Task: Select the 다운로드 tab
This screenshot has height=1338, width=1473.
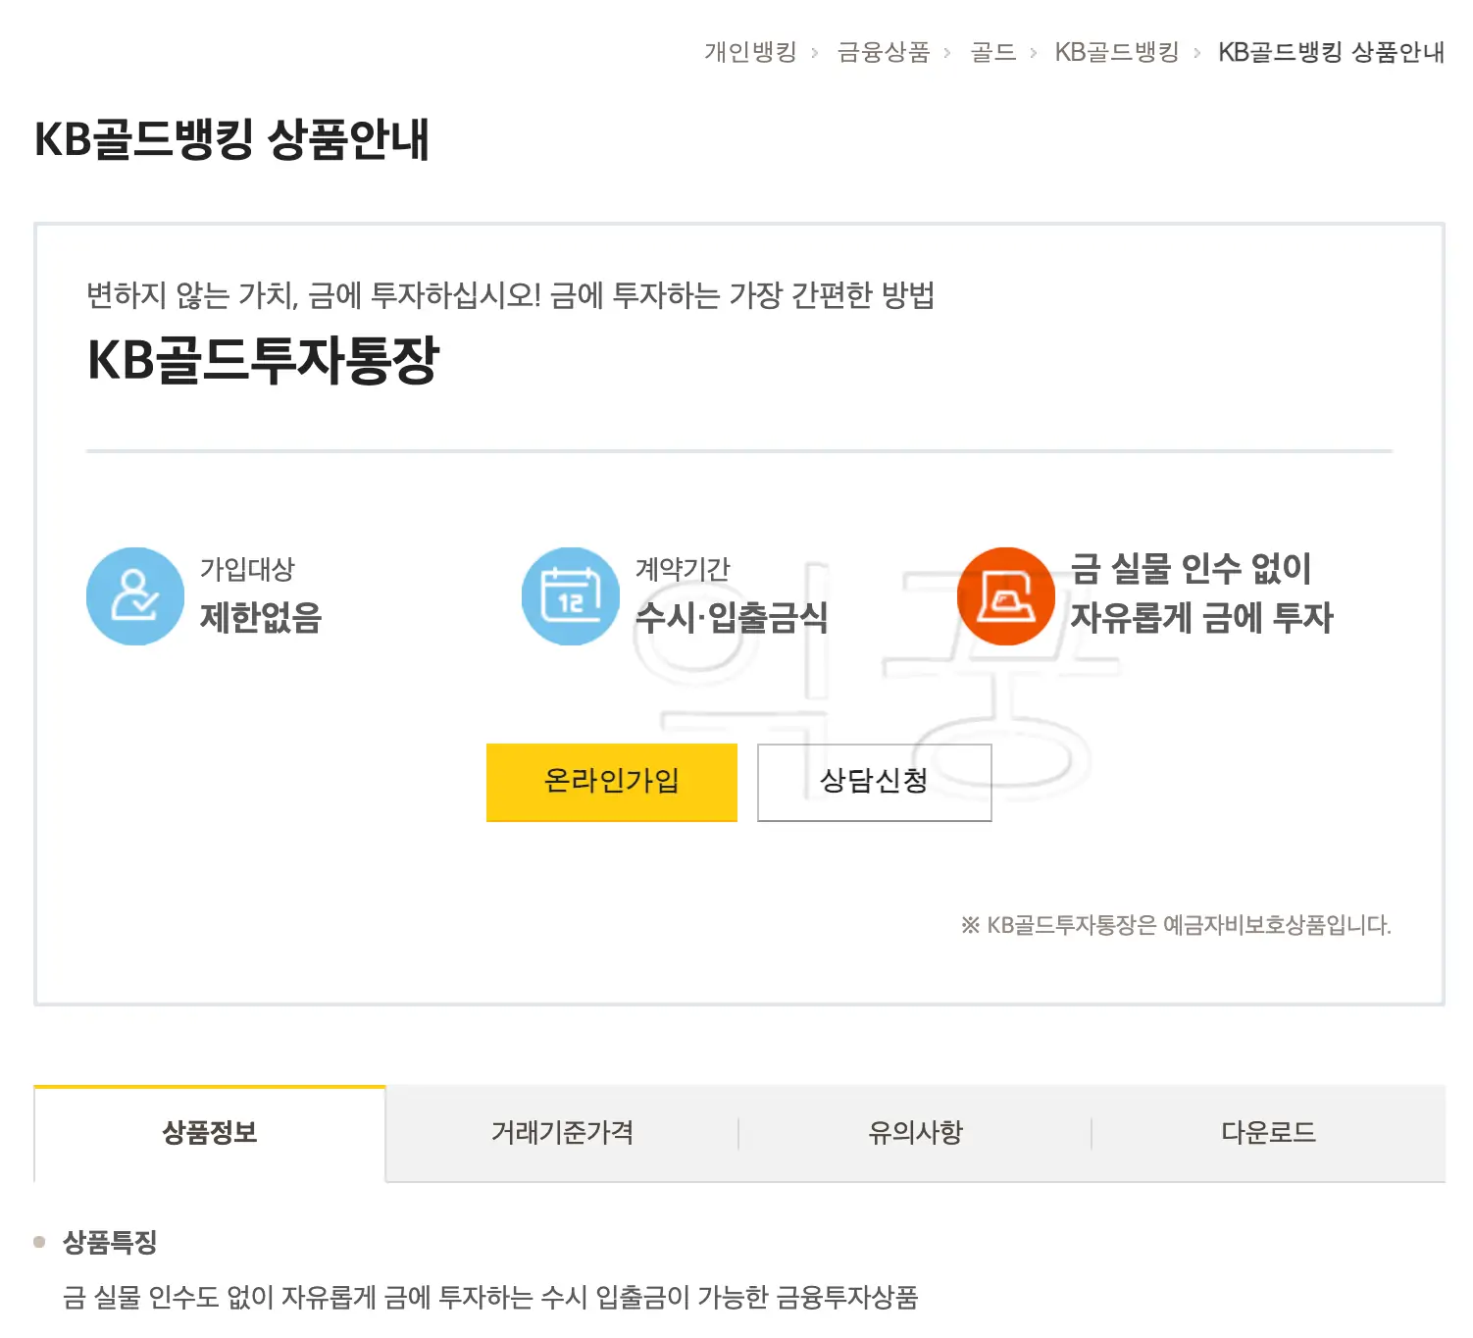Action: [x=1269, y=1132]
